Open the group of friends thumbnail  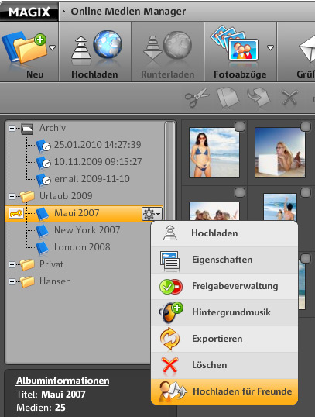point(214,211)
